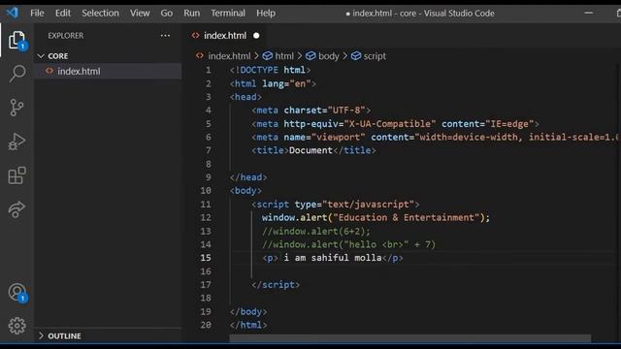Screen dimensions: 621x349
Task: Open the Run menu
Action: tap(192, 13)
